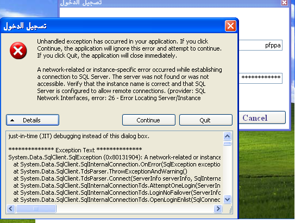Click the Cancel button in login window

(262, 117)
